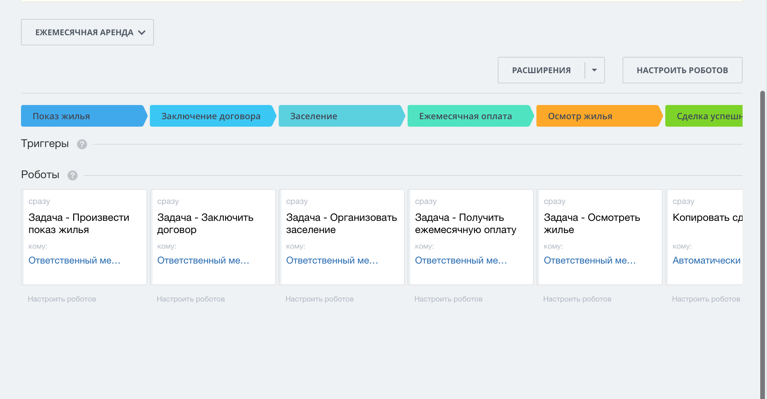This screenshot has width=767, height=399.
Task: Select the Заключение договора stage
Action: [212, 116]
